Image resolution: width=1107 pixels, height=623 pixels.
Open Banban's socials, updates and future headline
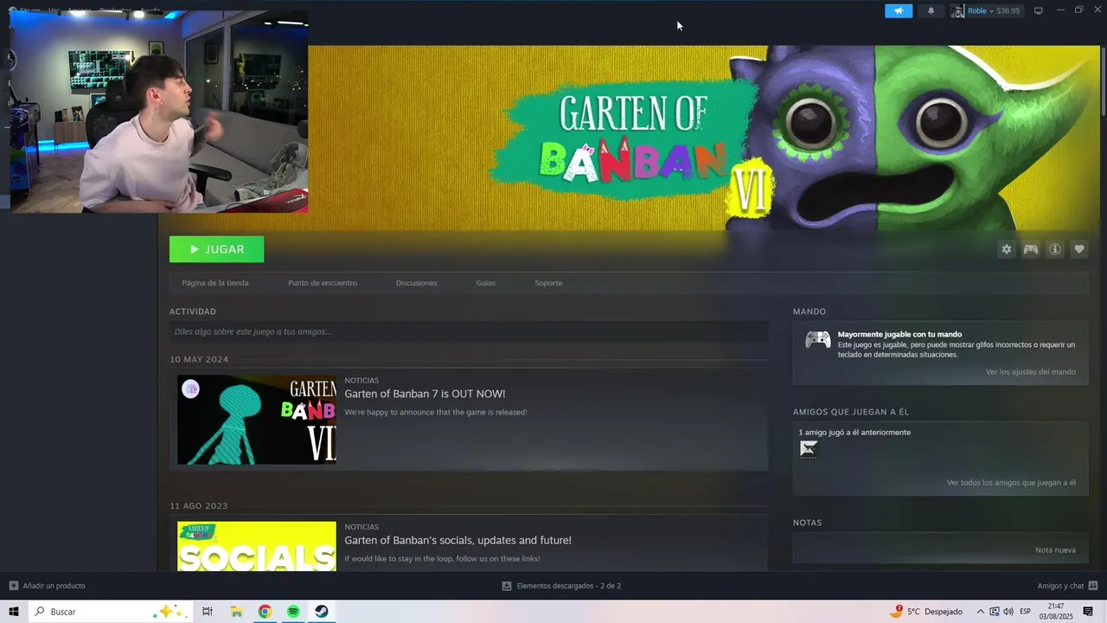coord(458,540)
